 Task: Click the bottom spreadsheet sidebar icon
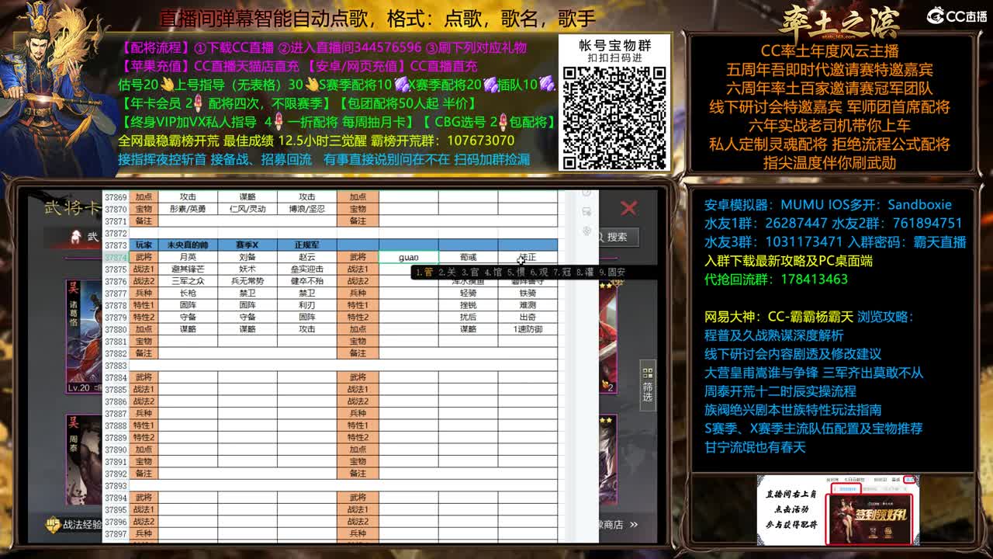586,231
